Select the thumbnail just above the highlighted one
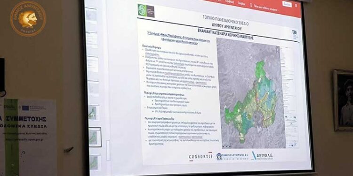 (x=94, y=113)
